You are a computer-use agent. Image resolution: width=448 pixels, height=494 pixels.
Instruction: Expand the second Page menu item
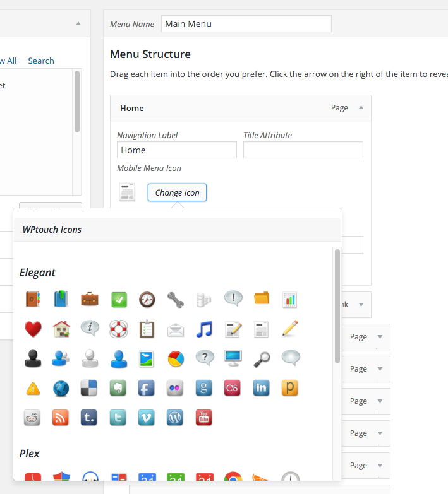tap(380, 369)
